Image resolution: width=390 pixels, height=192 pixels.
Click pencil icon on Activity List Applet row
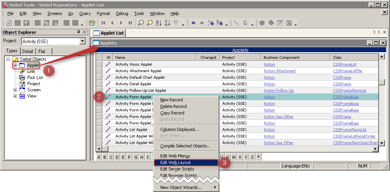click(108, 129)
